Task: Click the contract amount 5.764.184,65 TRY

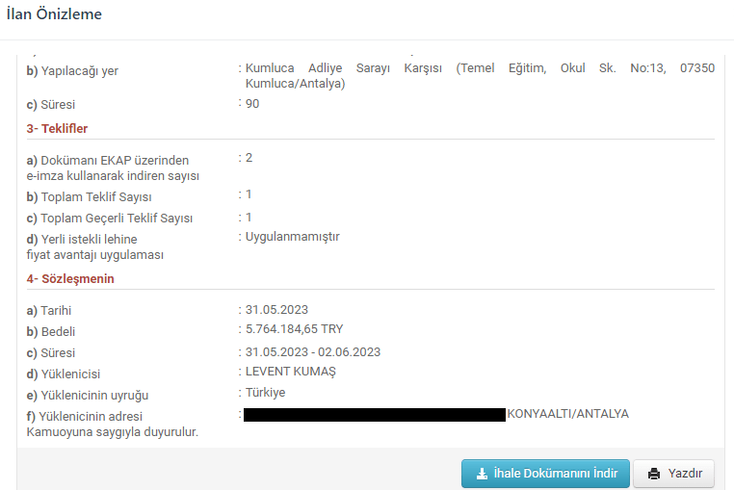Action: 295,329
